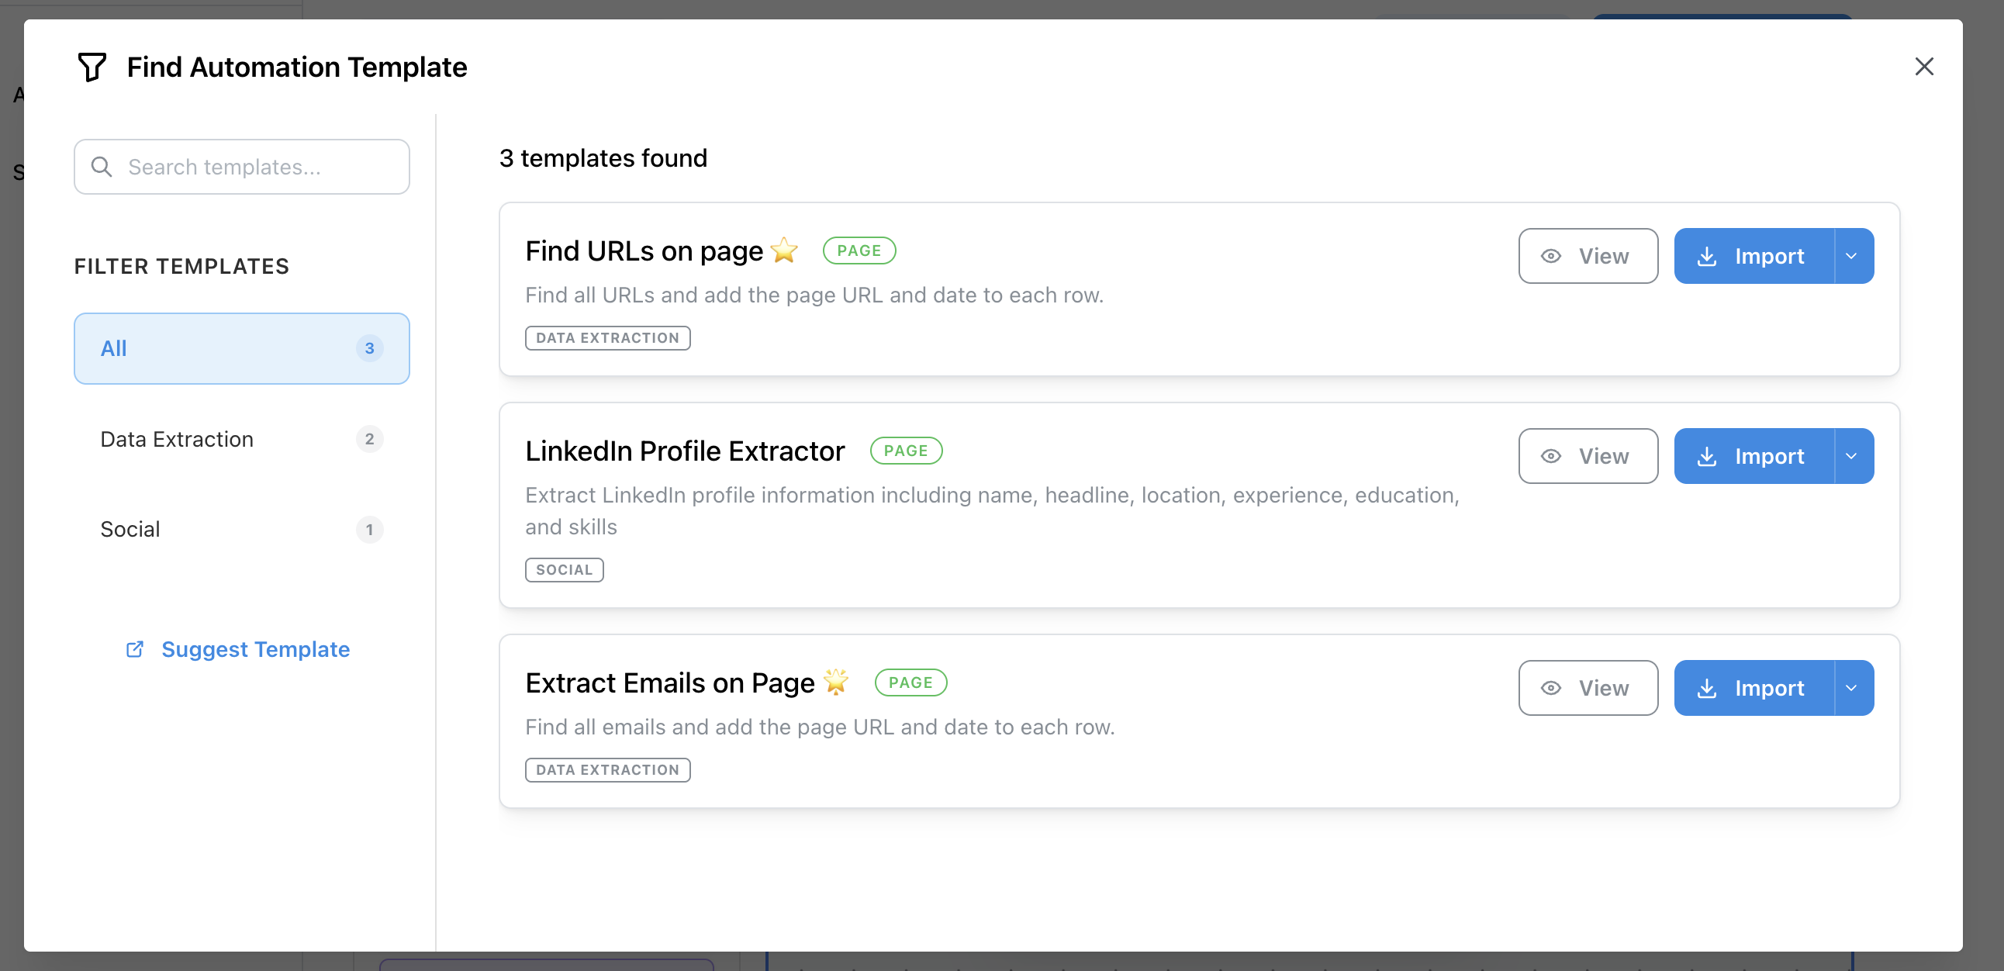
Task: Open Import dropdown arrow for LinkedIn Profile Extractor
Action: click(x=1852, y=456)
